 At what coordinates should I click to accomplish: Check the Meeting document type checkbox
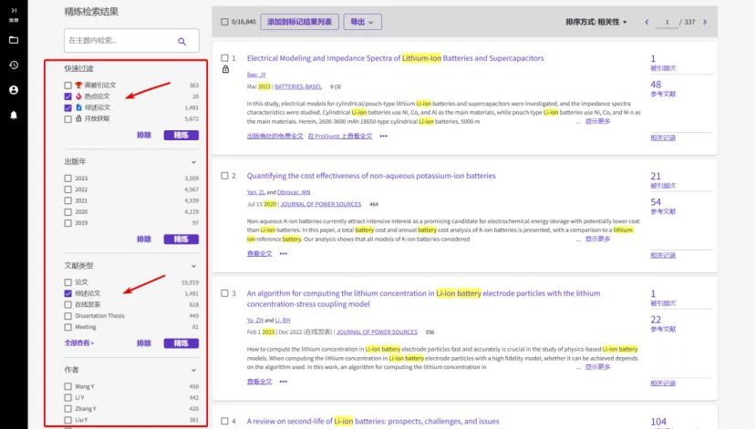(68, 327)
